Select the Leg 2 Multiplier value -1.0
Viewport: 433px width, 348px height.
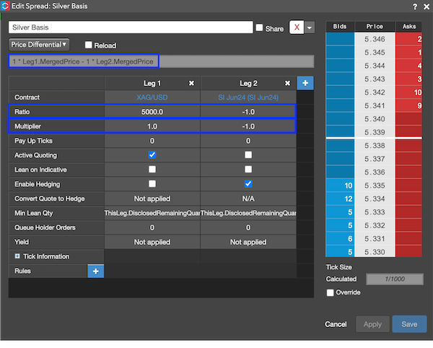[248, 126]
